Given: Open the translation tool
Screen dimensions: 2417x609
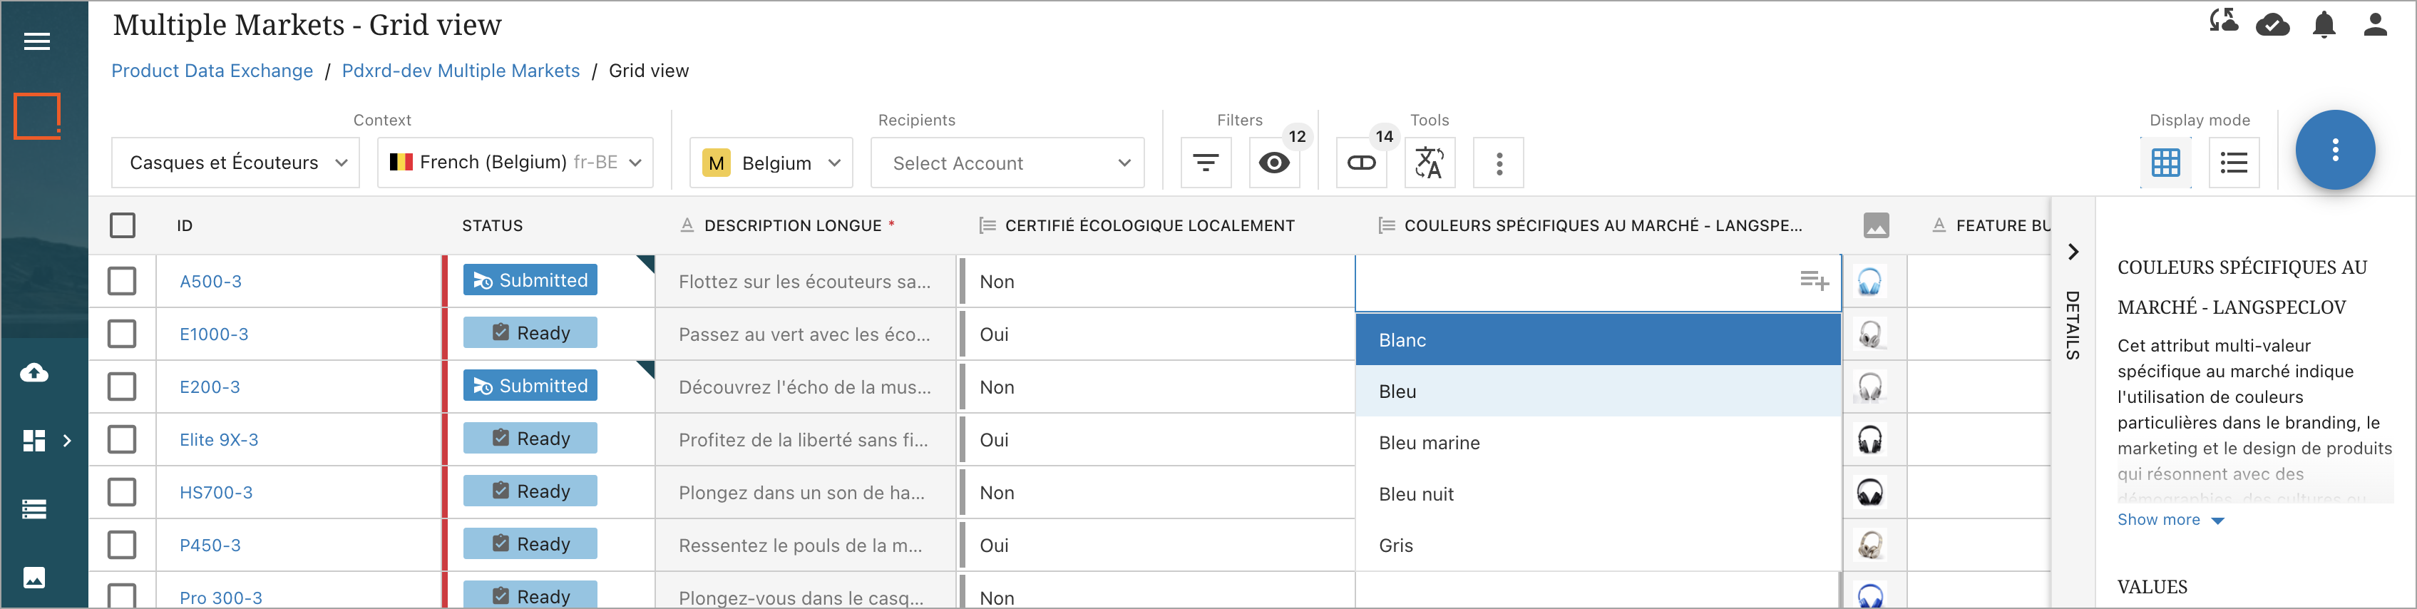Looking at the screenshot, I should [1429, 163].
